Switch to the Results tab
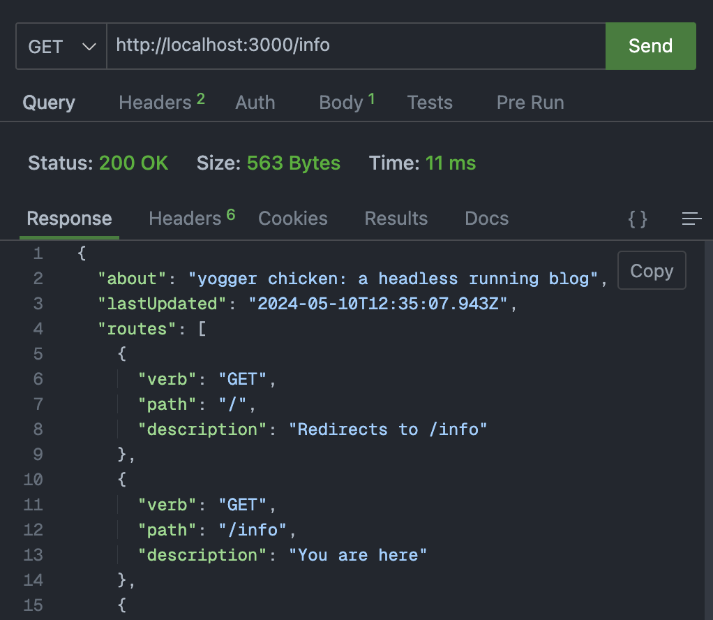Screen dimensions: 713x620 (396, 219)
